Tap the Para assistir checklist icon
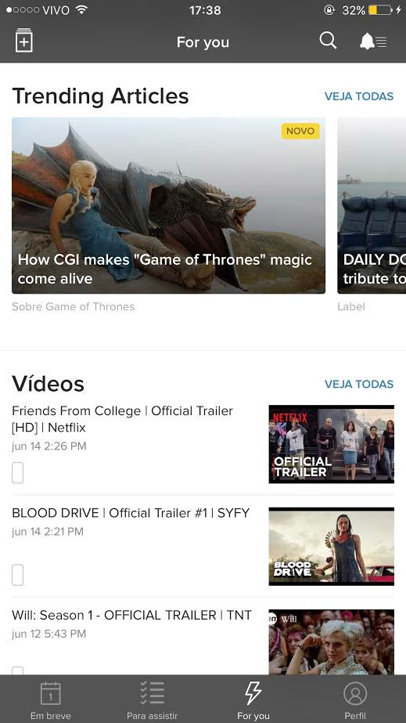This screenshot has height=723, width=406. 152,693
